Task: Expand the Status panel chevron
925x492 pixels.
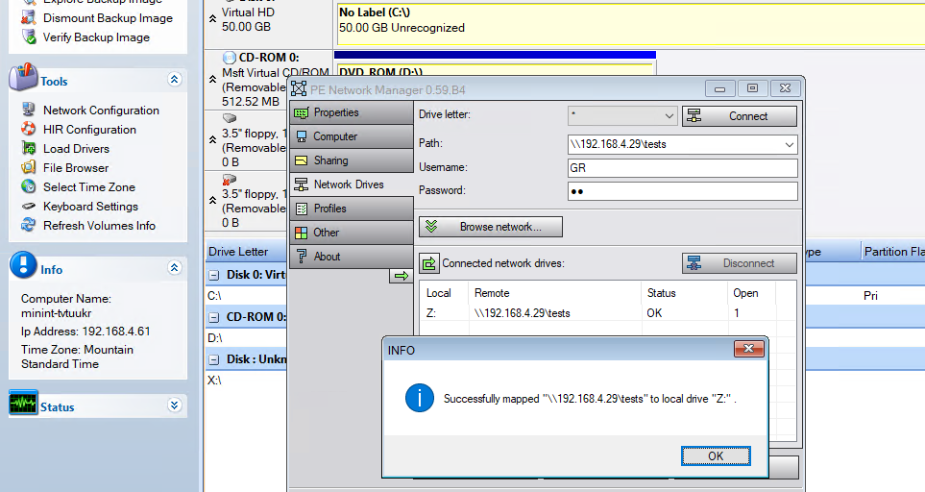Action: click(x=174, y=406)
